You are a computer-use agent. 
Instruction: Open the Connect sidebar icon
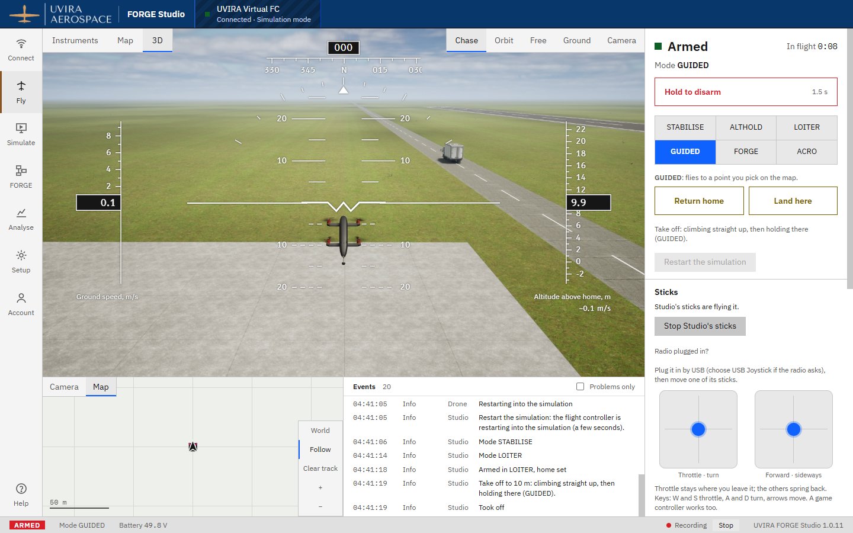coord(21,50)
